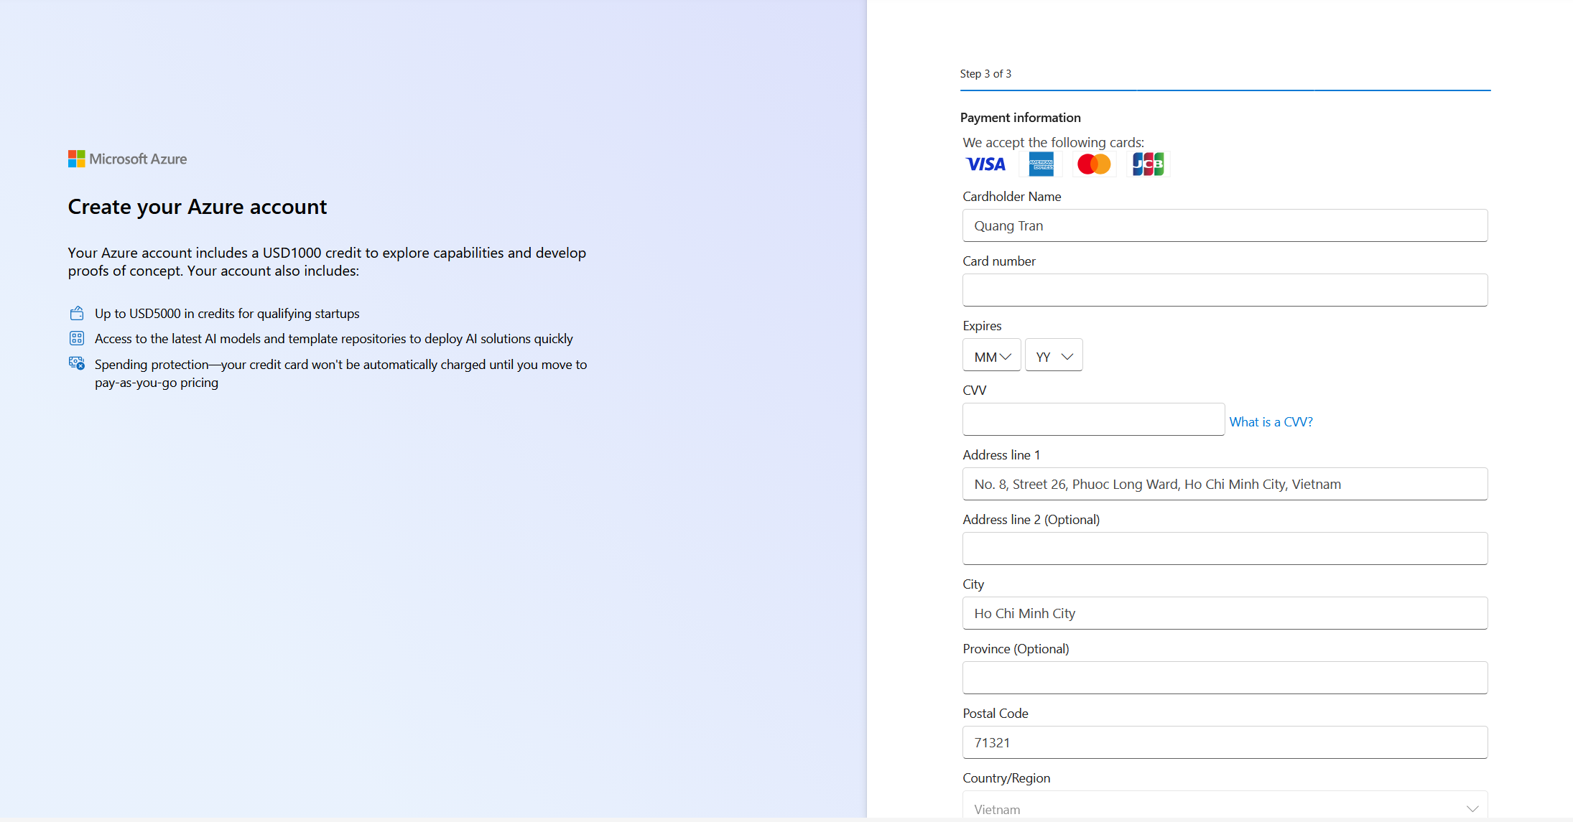
Task: Click the Microsoft Azure logo
Action: pos(128,159)
